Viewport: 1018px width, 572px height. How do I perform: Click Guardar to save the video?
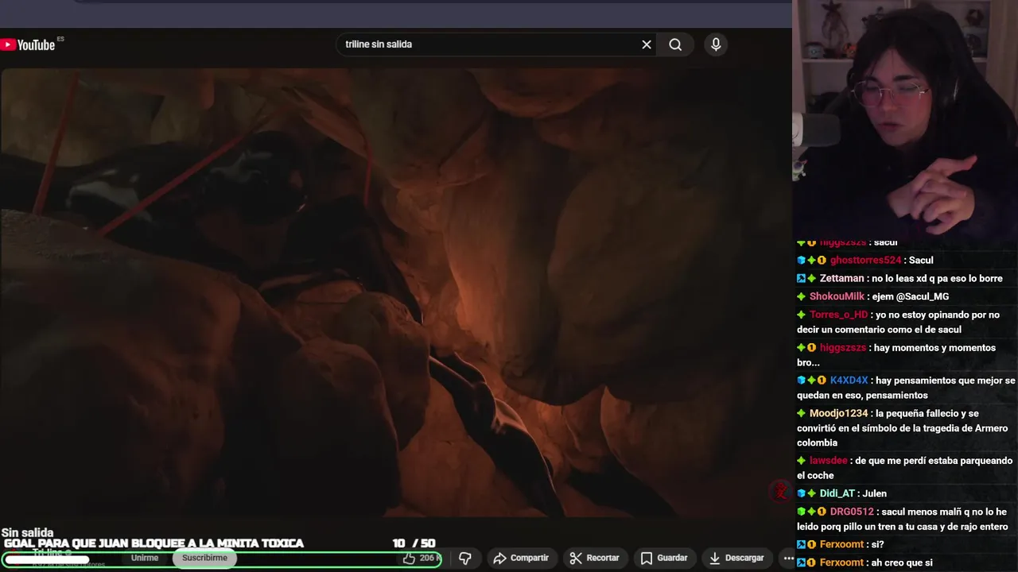[664, 558]
